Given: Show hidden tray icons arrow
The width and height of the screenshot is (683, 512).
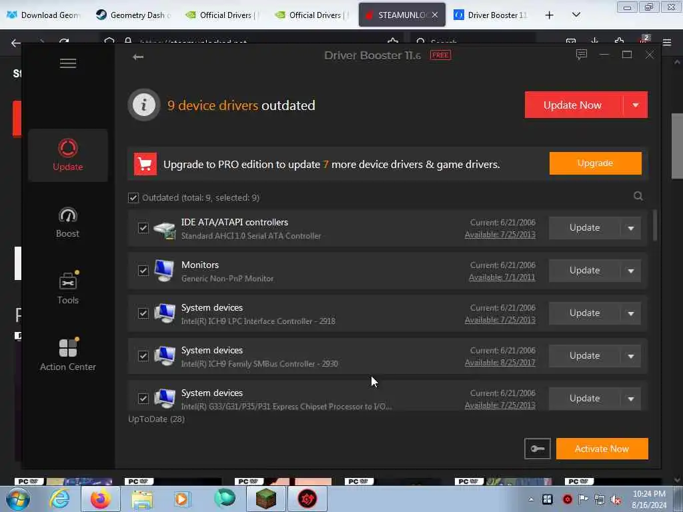Looking at the screenshot, I should 530,499.
